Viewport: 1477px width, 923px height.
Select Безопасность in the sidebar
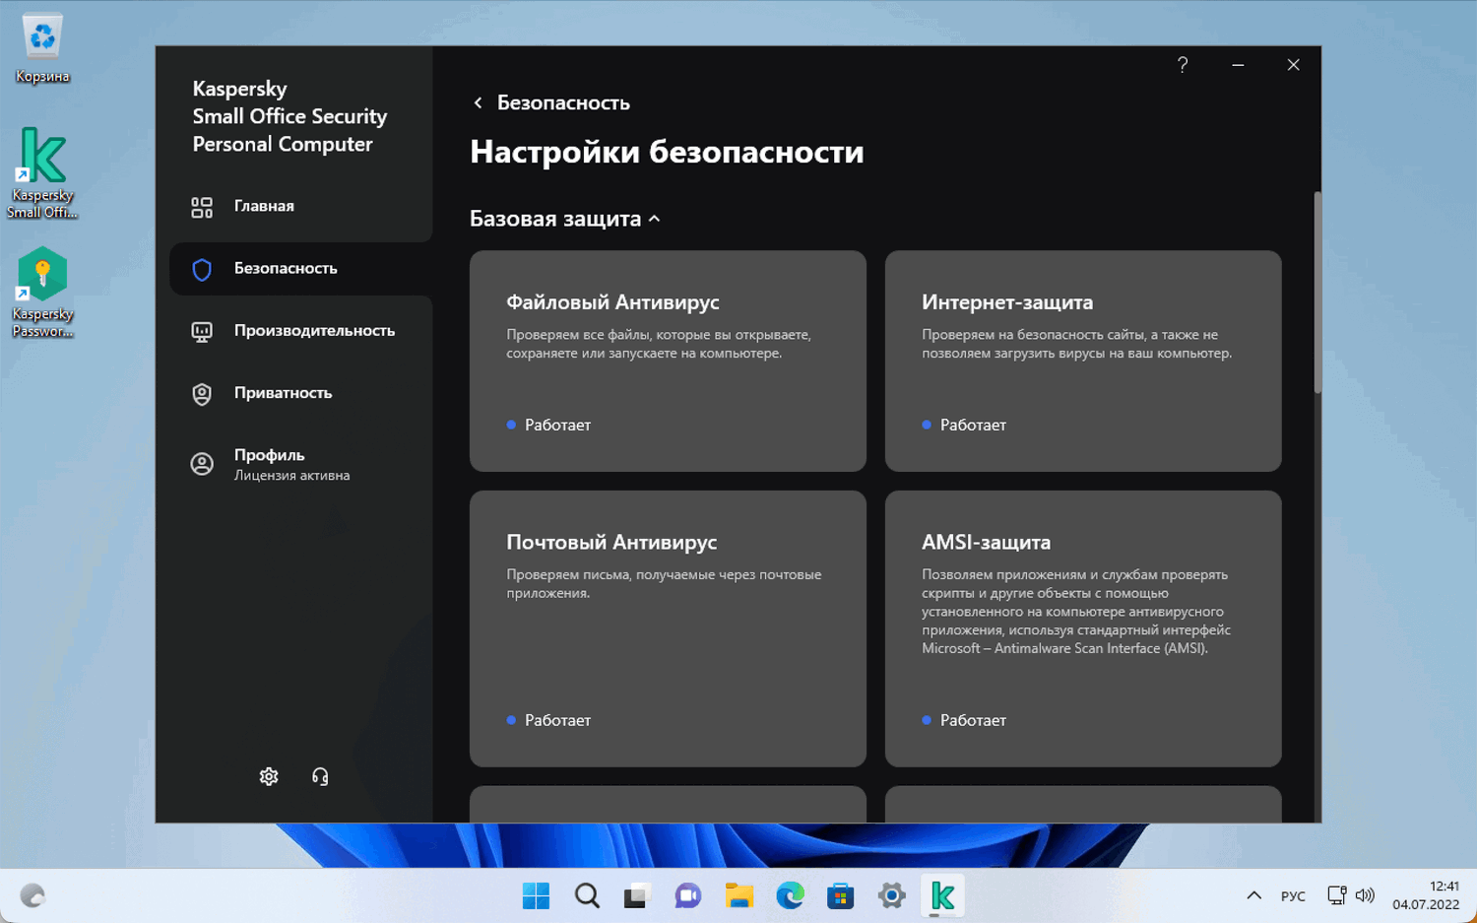point(300,269)
